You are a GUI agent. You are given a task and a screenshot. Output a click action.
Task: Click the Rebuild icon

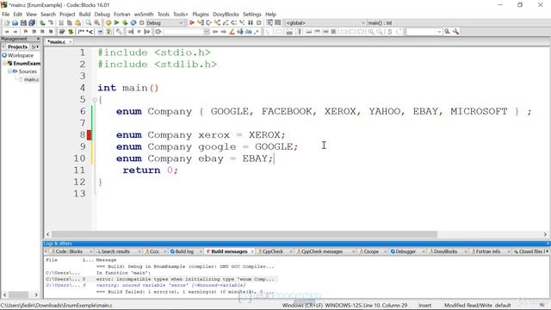pos(133,23)
